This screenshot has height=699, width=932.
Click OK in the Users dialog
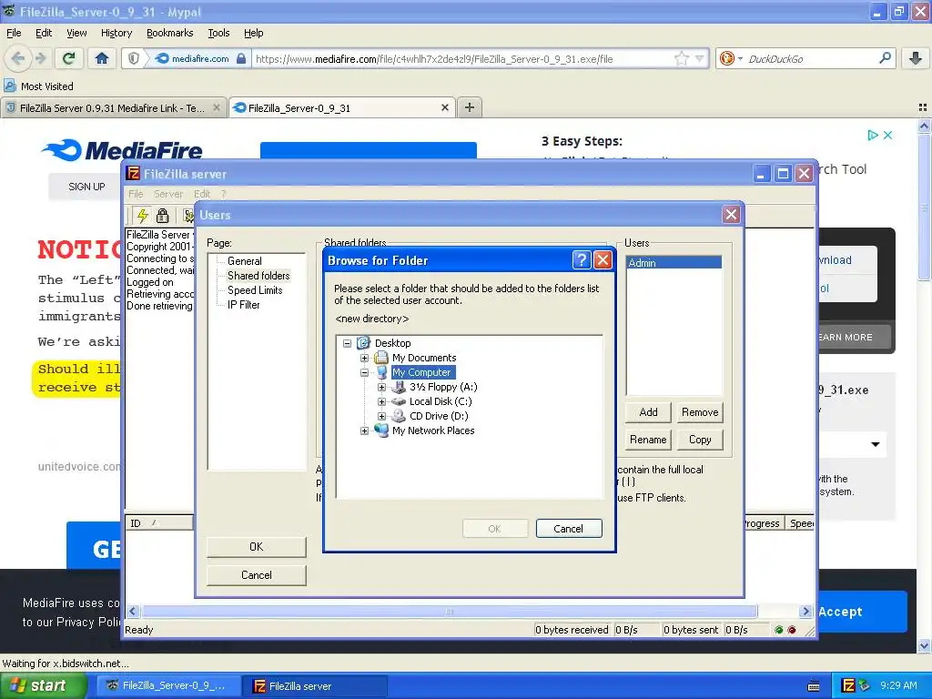coord(256,546)
